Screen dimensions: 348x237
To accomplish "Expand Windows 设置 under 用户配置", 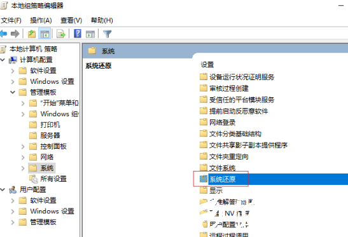I will [13, 212].
